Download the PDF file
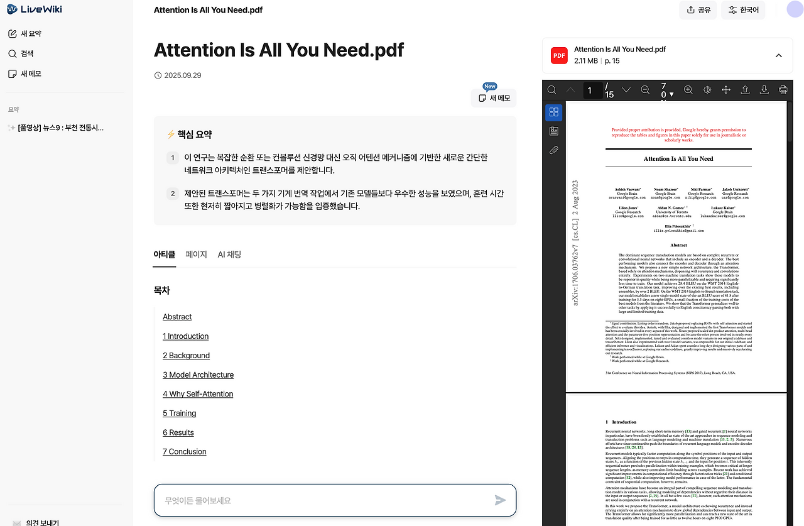804x526 pixels. pyautogui.click(x=764, y=90)
